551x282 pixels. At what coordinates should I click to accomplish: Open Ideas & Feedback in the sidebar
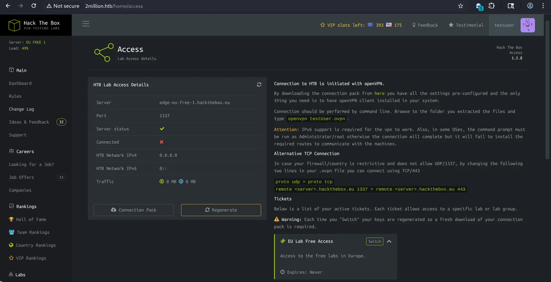tap(29, 122)
